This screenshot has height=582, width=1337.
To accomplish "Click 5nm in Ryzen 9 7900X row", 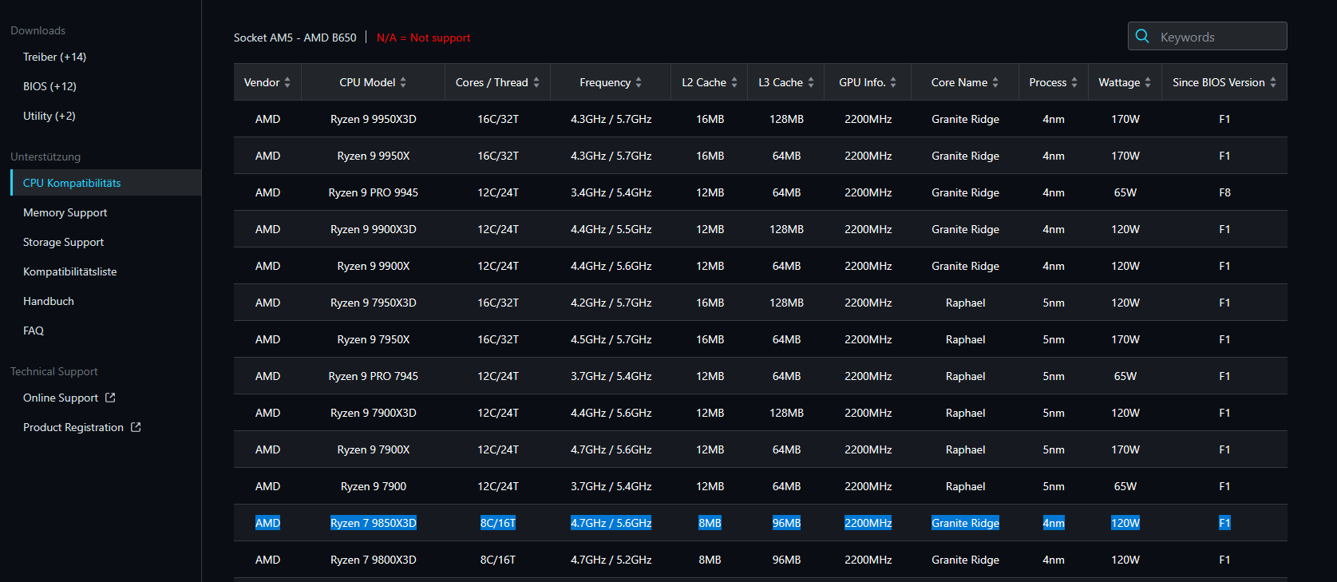I will click(x=1054, y=449).
